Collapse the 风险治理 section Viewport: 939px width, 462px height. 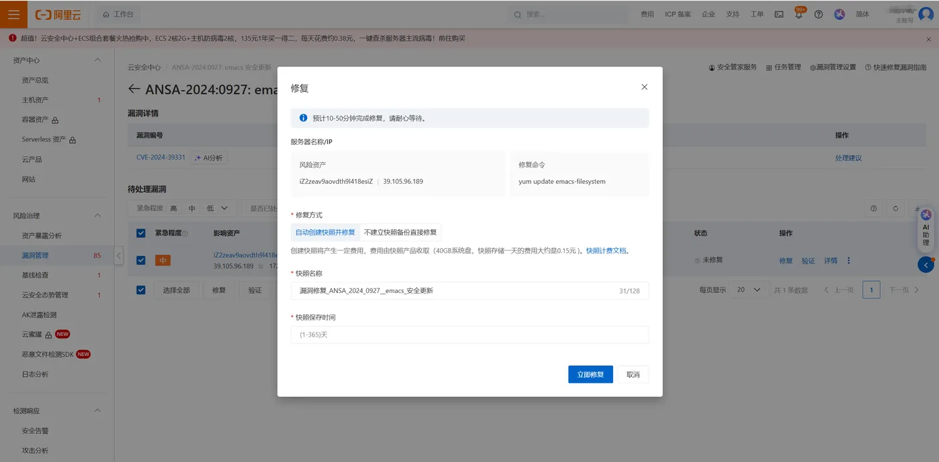click(x=97, y=215)
